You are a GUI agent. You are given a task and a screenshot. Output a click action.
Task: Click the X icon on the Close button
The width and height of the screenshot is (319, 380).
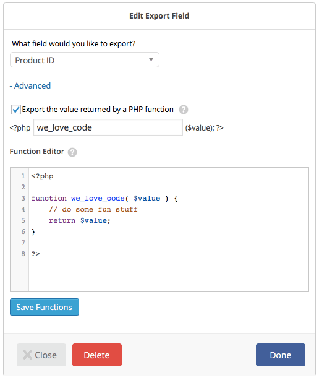[x=28, y=355]
